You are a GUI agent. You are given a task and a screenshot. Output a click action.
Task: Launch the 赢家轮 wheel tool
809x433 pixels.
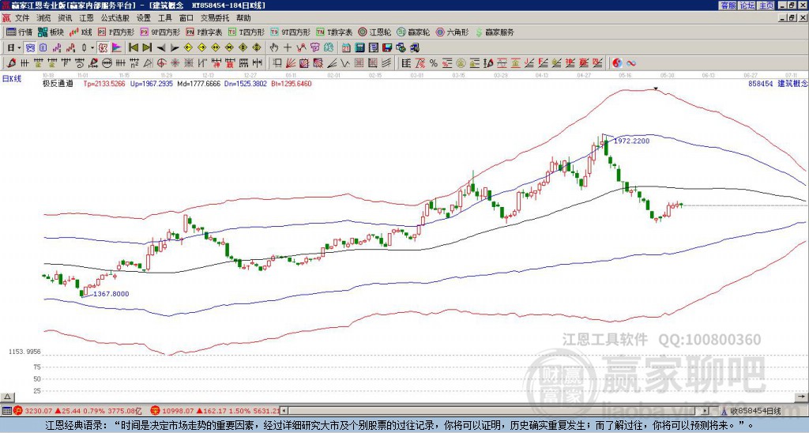tap(413, 32)
